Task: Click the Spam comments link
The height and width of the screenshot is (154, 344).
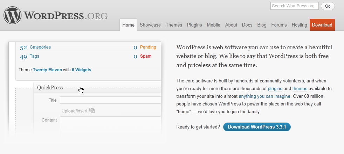Action: click(146, 56)
